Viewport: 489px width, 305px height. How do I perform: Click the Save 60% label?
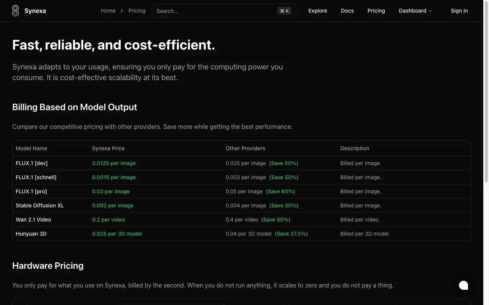[280, 191]
